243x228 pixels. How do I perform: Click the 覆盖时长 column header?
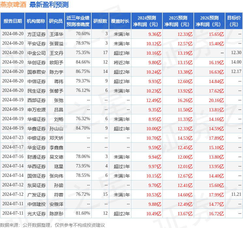pyautogui.click(x=120, y=21)
